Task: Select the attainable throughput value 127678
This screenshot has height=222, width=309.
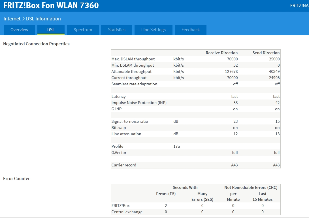Action: point(231,71)
